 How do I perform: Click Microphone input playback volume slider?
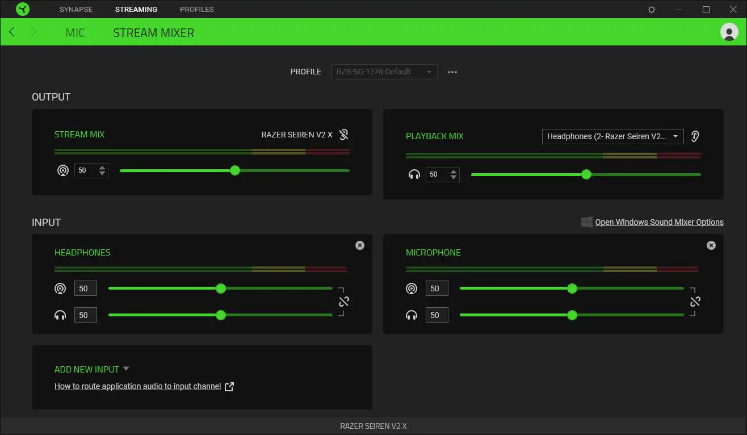tap(572, 315)
